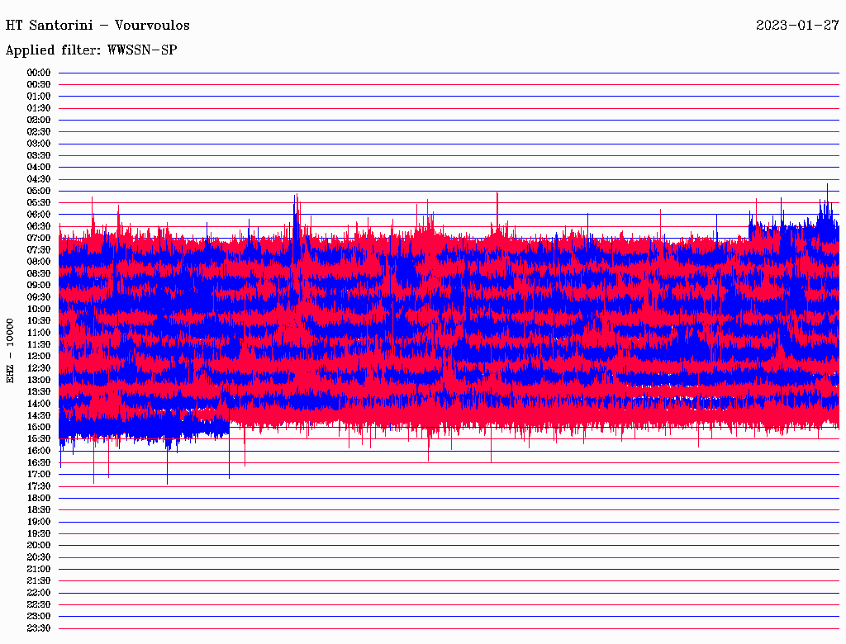
Task: Choose the 17:00 time label
Action: [39, 474]
